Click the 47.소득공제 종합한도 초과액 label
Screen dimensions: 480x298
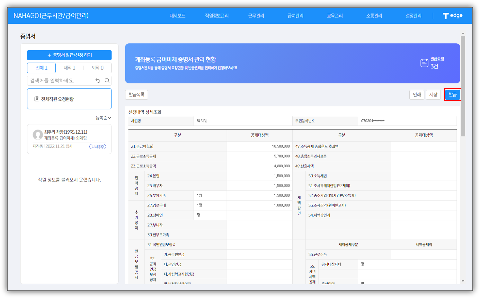(x=317, y=147)
